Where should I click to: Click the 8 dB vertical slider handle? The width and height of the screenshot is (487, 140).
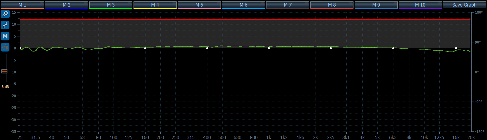coord(5,71)
